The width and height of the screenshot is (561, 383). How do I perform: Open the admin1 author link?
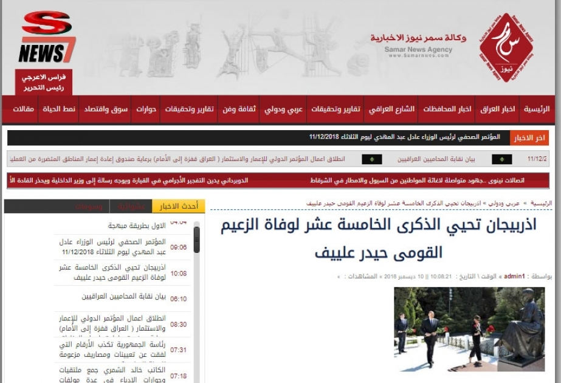pos(514,276)
